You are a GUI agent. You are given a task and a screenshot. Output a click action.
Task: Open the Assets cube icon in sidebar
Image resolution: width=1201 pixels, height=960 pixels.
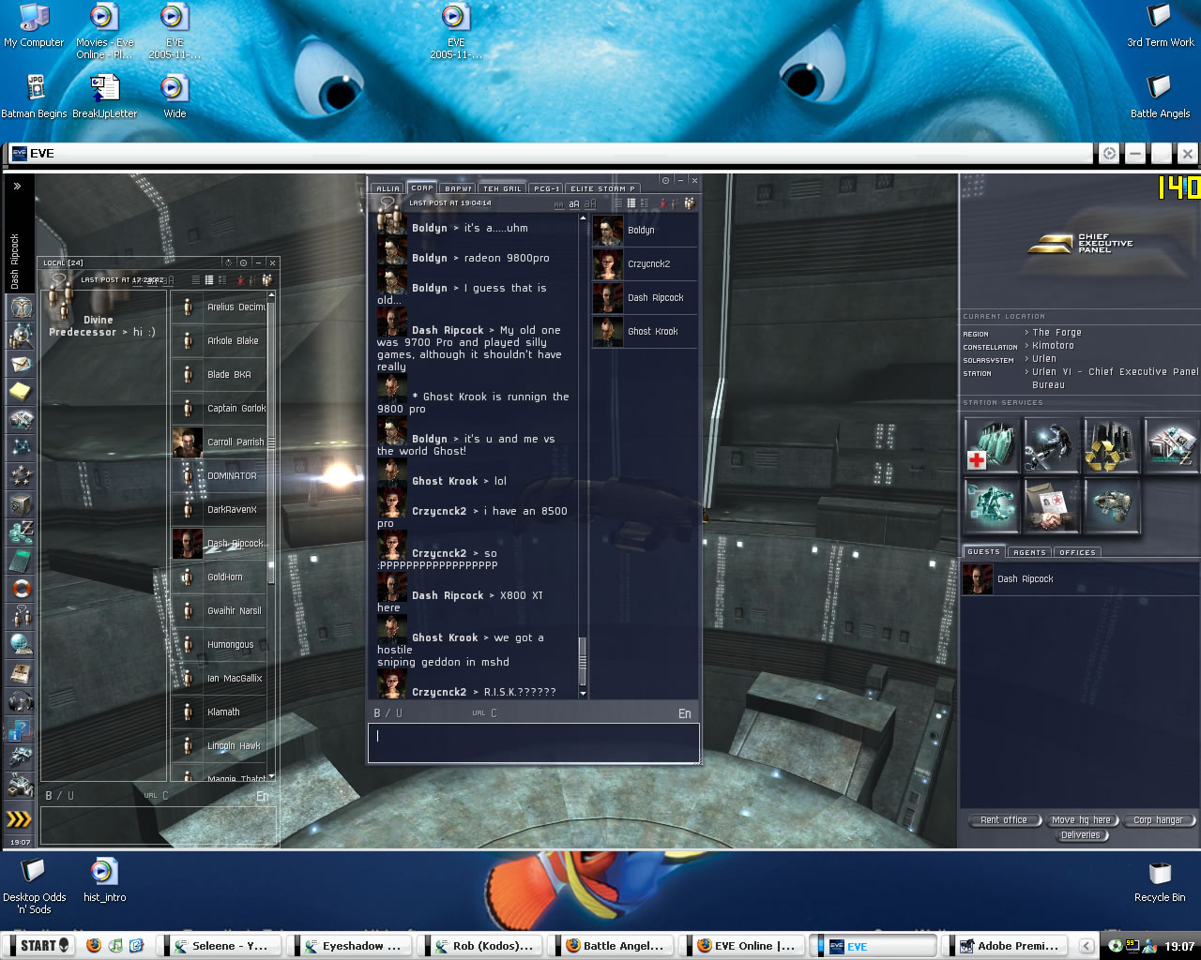21,504
